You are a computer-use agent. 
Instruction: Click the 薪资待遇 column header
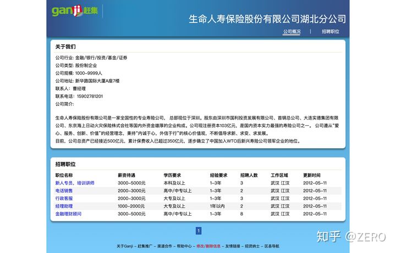127,175
